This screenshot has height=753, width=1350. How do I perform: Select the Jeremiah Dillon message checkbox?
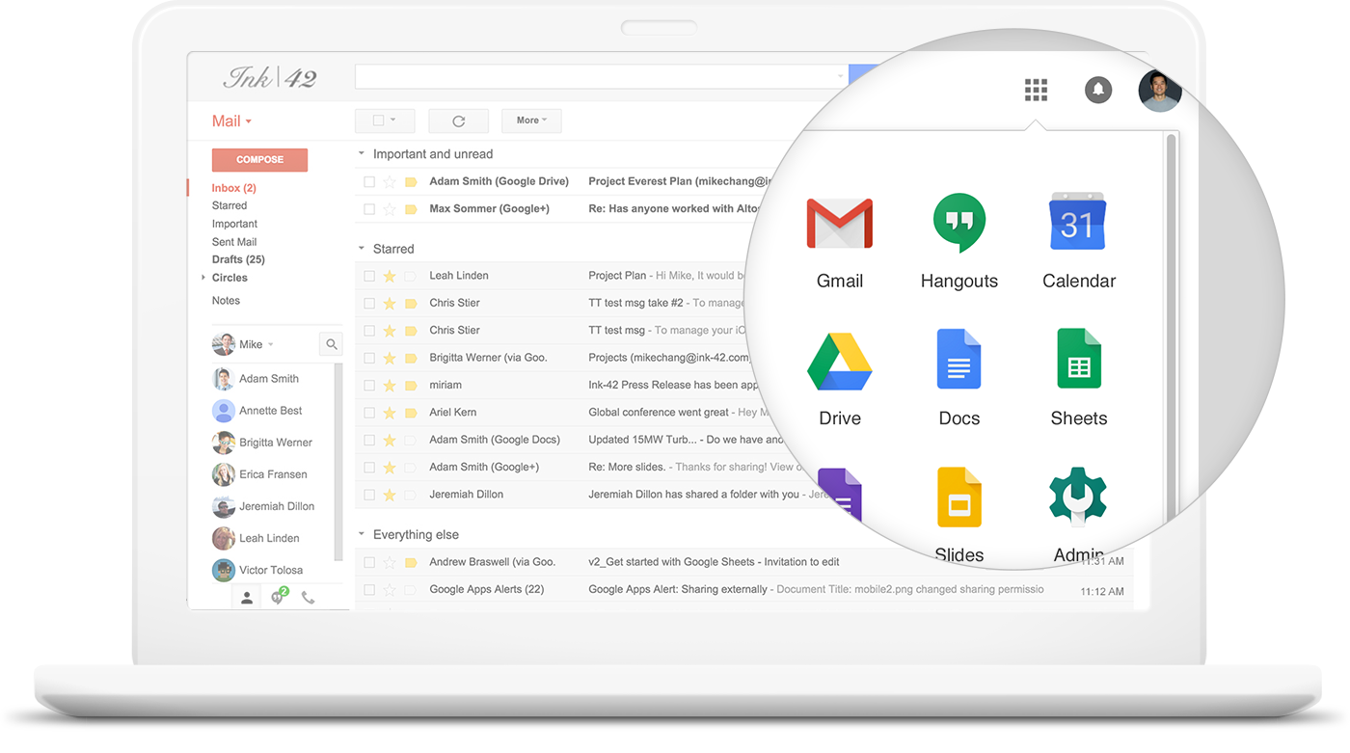(x=369, y=495)
